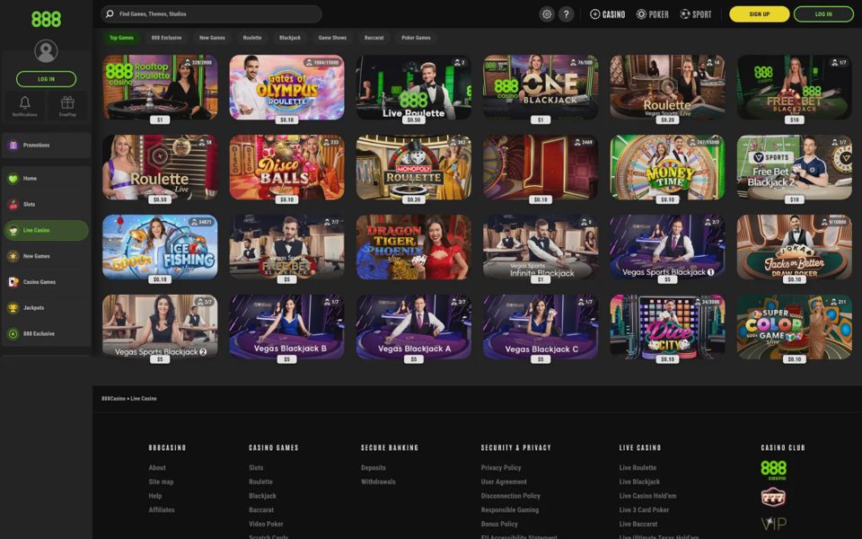Select the 888 Exclusive filter tab
The image size is (862, 539).
167,38
